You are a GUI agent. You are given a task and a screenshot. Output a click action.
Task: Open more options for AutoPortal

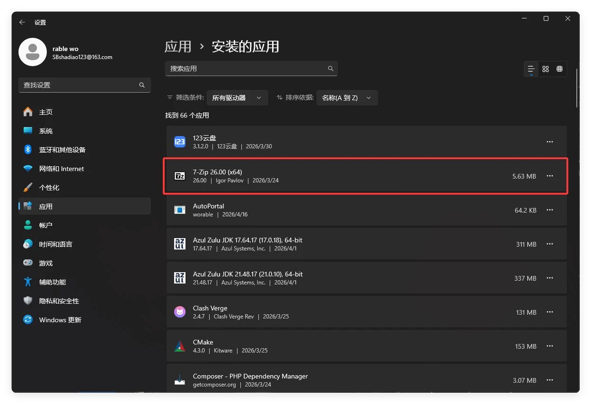[x=549, y=210]
